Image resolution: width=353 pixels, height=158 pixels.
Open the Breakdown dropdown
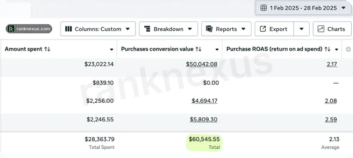(168, 29)
